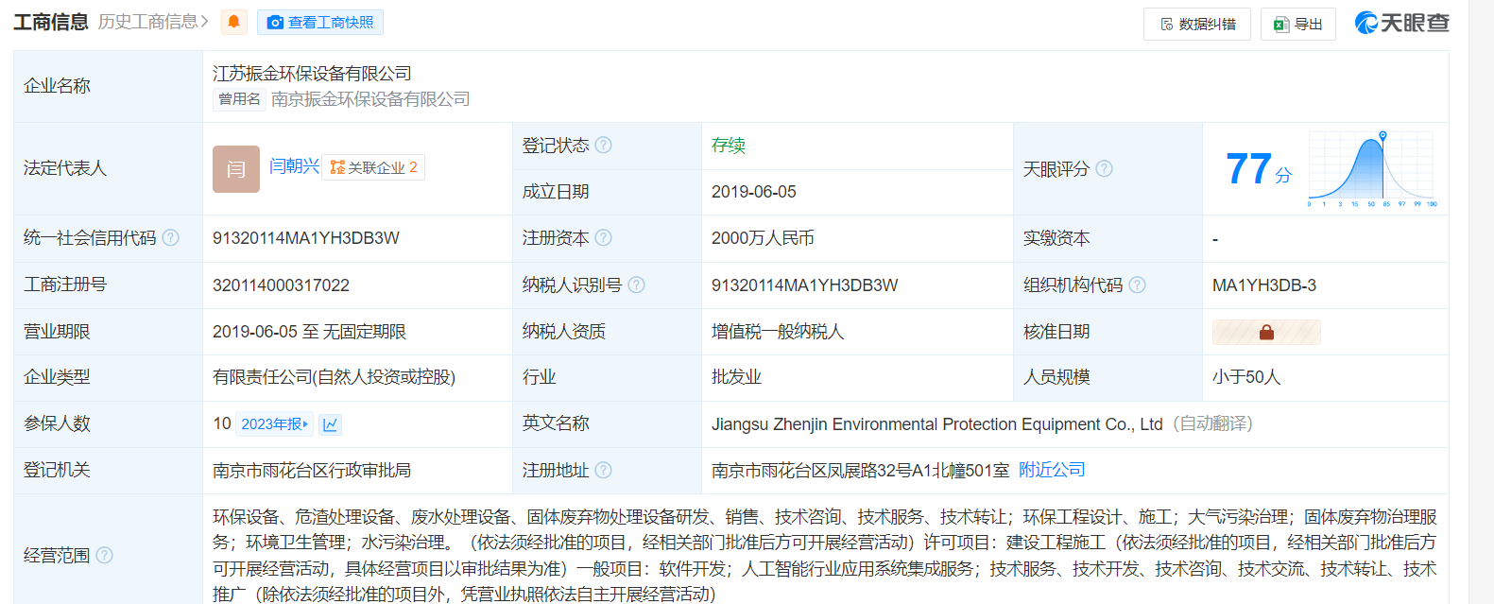Click organization code MA1YH3DB-3
The width and height of the screenshot is (1494, 604).
[1264, 285]
